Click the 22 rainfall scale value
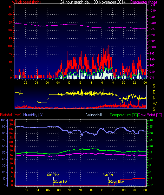 (x=11, y=137)
